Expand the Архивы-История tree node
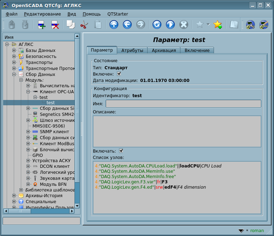The height and width of the screenshot is (236, 274). click(x=14, y=196)
